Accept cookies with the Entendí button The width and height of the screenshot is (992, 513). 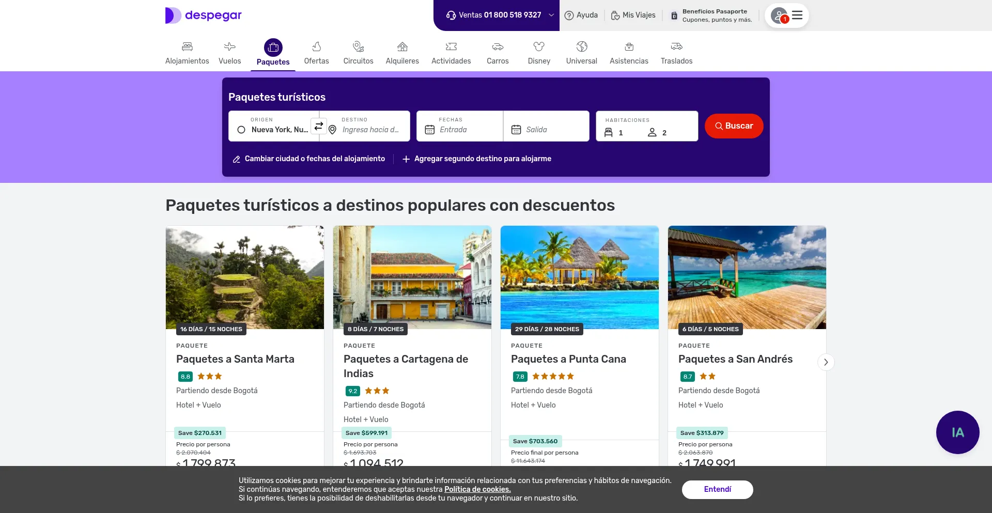coord(717,489)
